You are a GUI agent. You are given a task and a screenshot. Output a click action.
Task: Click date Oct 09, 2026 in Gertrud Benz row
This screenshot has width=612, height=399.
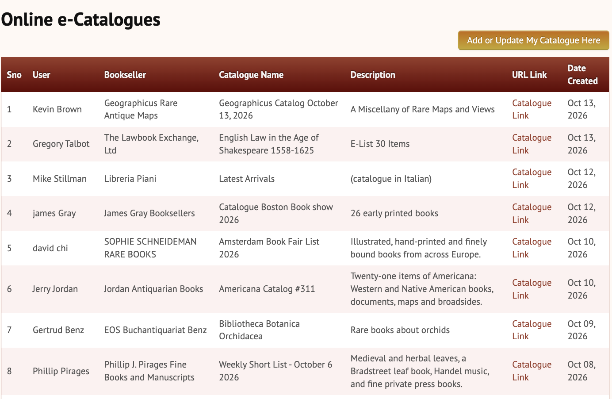[x=582, y=330]
